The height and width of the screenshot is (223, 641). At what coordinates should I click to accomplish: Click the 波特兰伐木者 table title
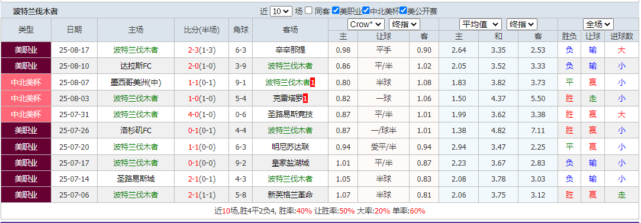click(x=36, y=11)
